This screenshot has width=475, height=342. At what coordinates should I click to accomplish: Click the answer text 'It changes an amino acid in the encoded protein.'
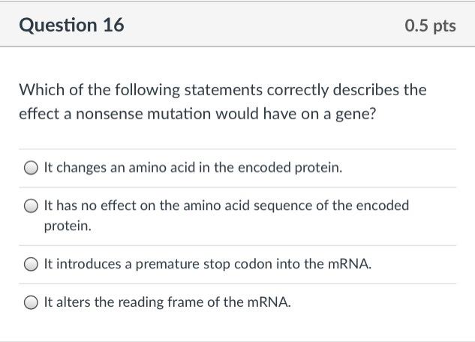tap(193, 168)
